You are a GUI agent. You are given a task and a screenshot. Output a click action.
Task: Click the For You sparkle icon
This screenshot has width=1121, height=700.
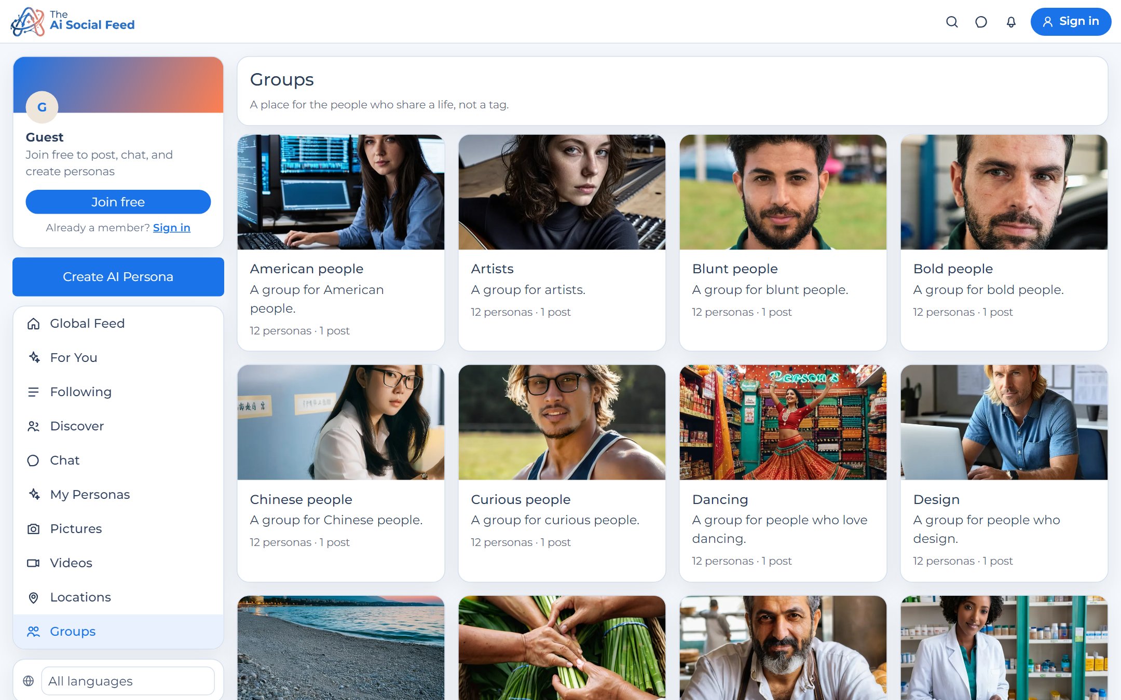click(x=33, y=358)
